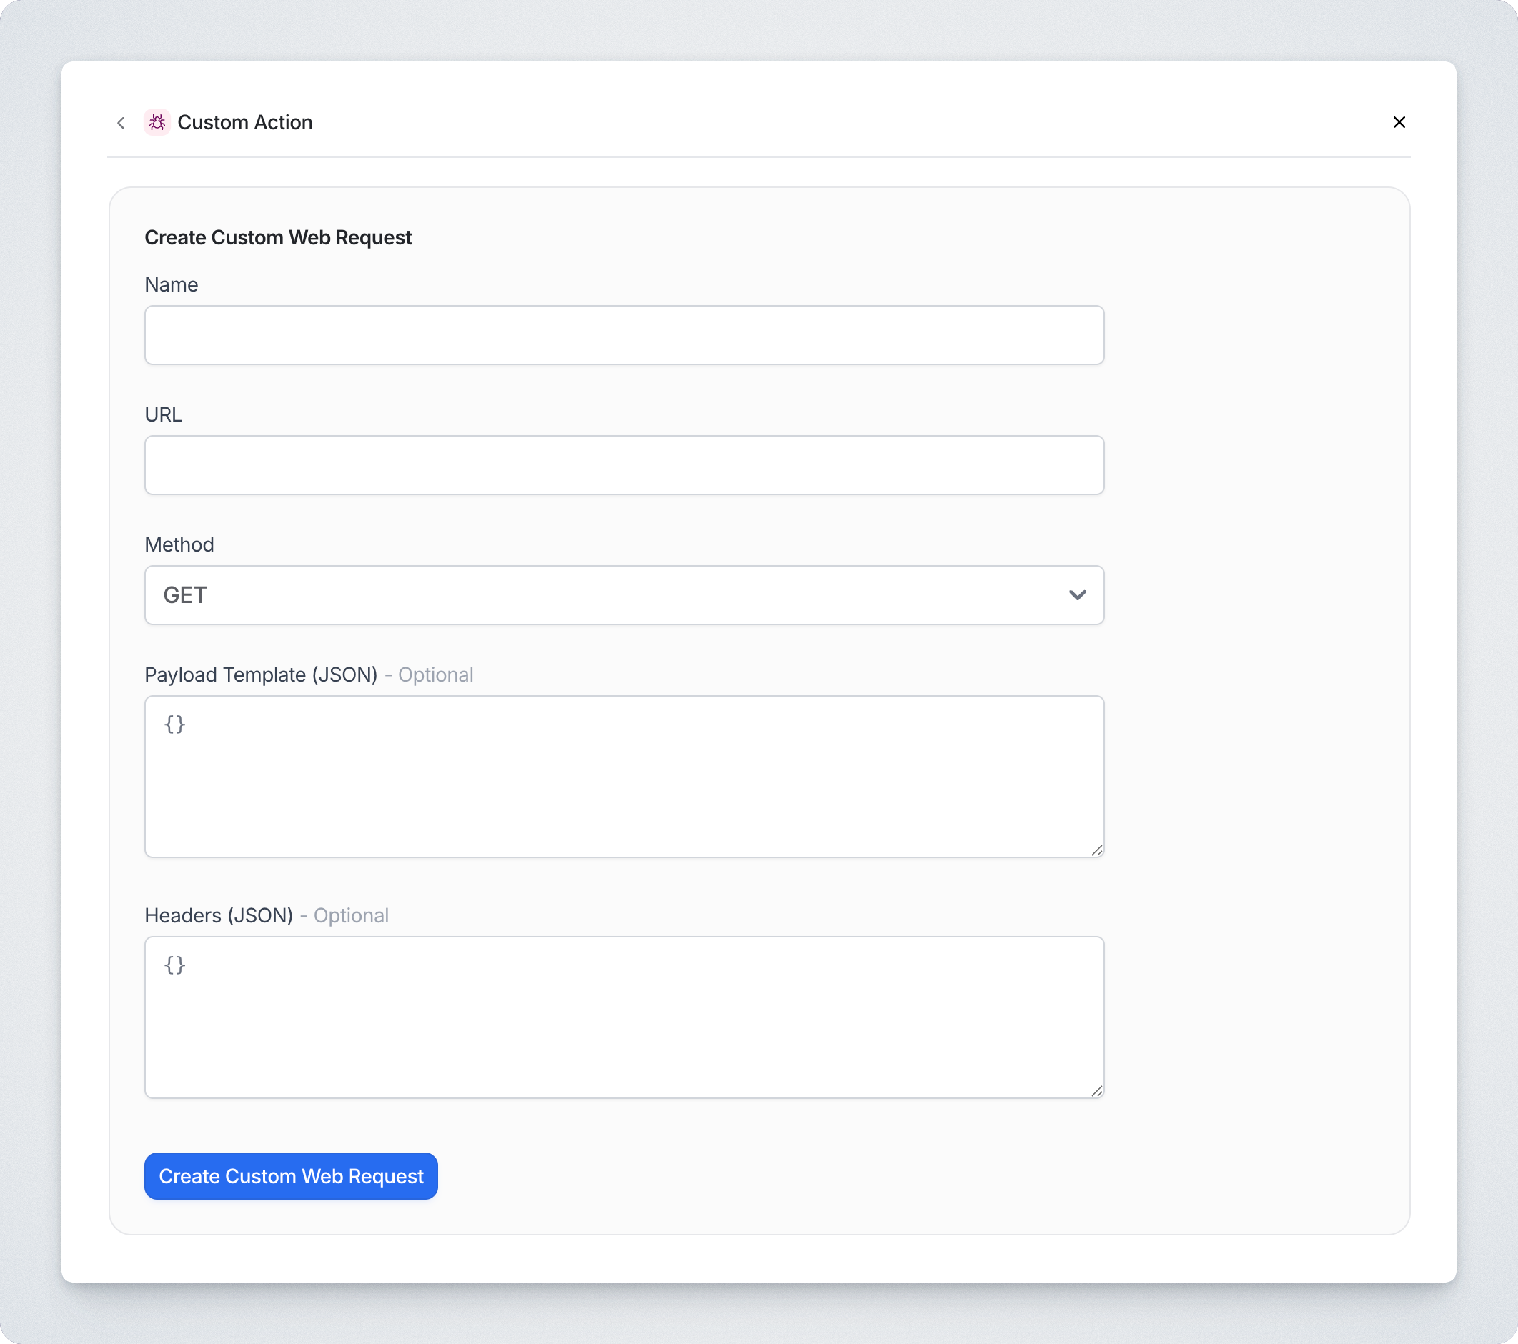Click the X to close the dialog
Viewport: 1518px width, 1344px height.
pos(1399,121)
